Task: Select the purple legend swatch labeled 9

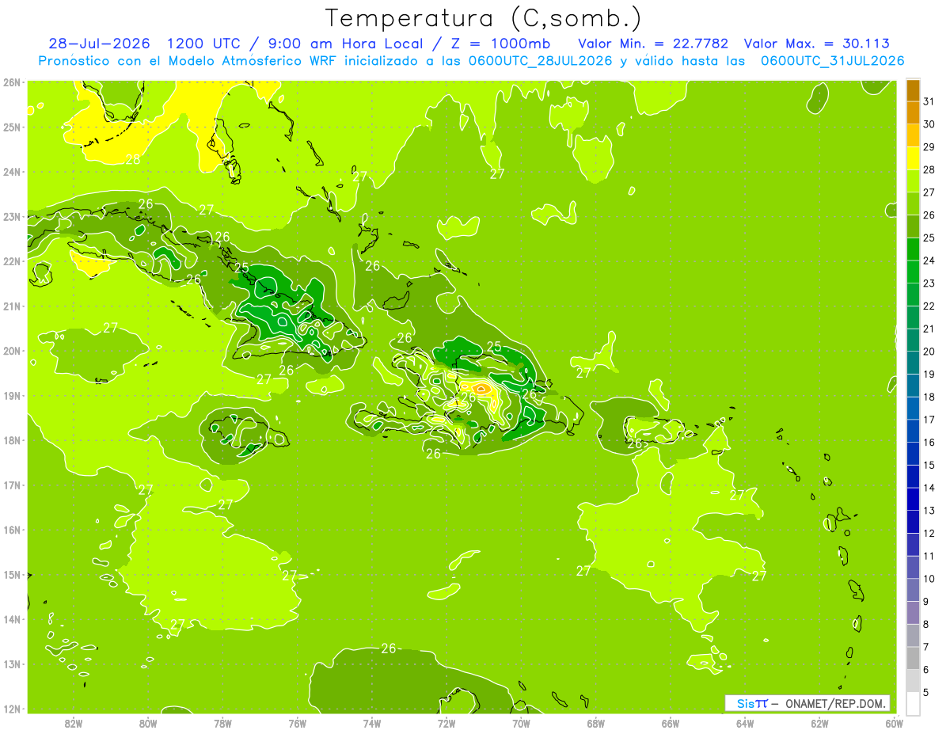Action: pyautogui.click(x=913, y=613)
